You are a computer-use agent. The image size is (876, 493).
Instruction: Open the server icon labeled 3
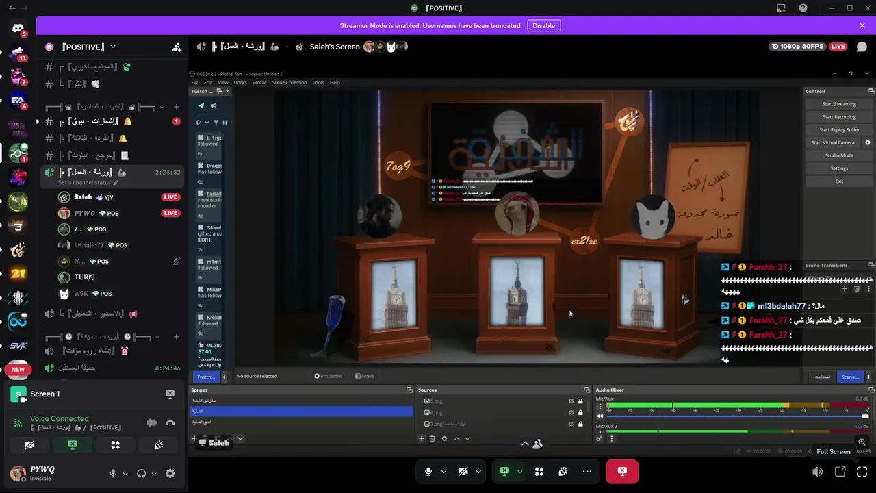(18, 226)
